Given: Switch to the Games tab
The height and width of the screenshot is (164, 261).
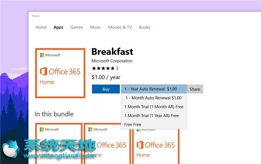Looking at the screenshot, I should click(77, 27).
